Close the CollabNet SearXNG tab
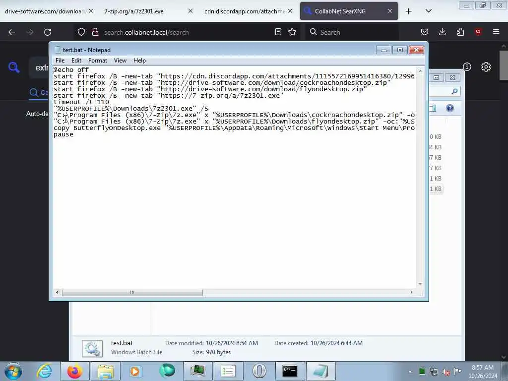The height and width of the screenshot is (381, 508). coord(390,11)
